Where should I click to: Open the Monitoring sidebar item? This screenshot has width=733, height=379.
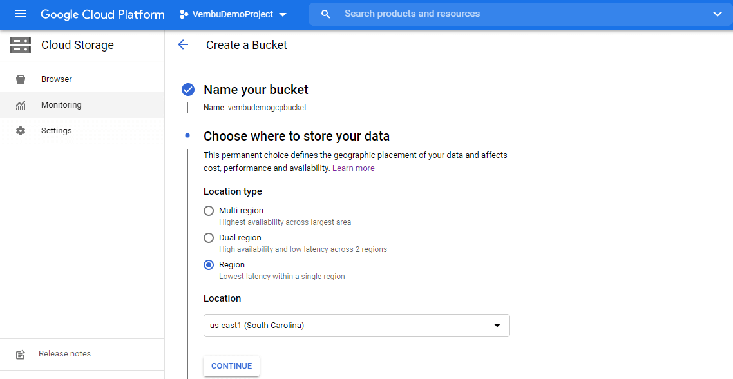tap(82, 105)
